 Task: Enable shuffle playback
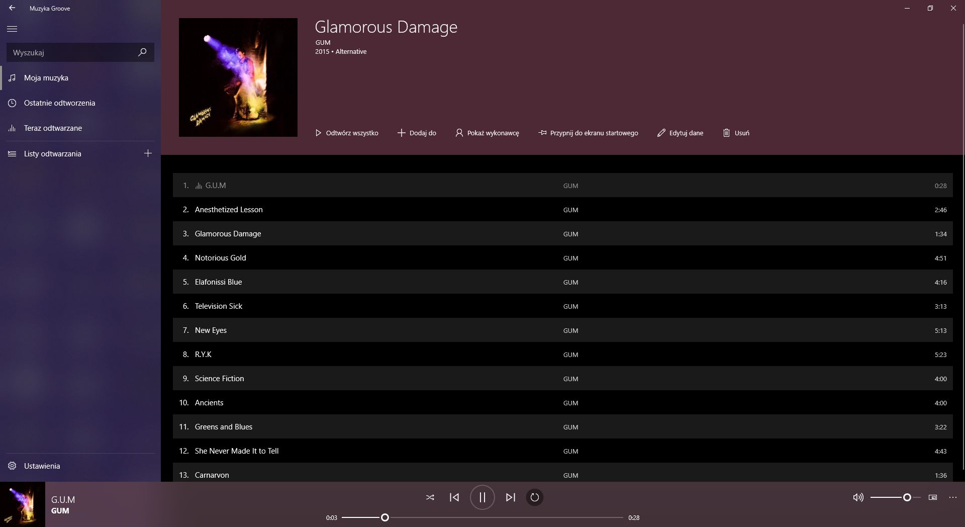(430, 497)
